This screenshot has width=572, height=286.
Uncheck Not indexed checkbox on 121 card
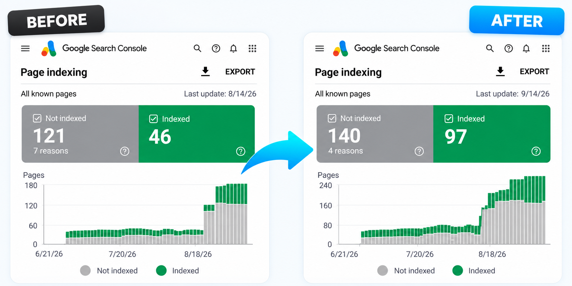coord(37,118)
